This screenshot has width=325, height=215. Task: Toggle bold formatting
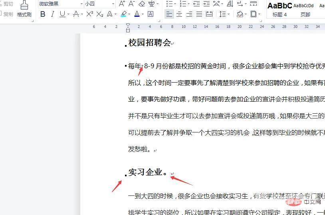pos(43,14)
